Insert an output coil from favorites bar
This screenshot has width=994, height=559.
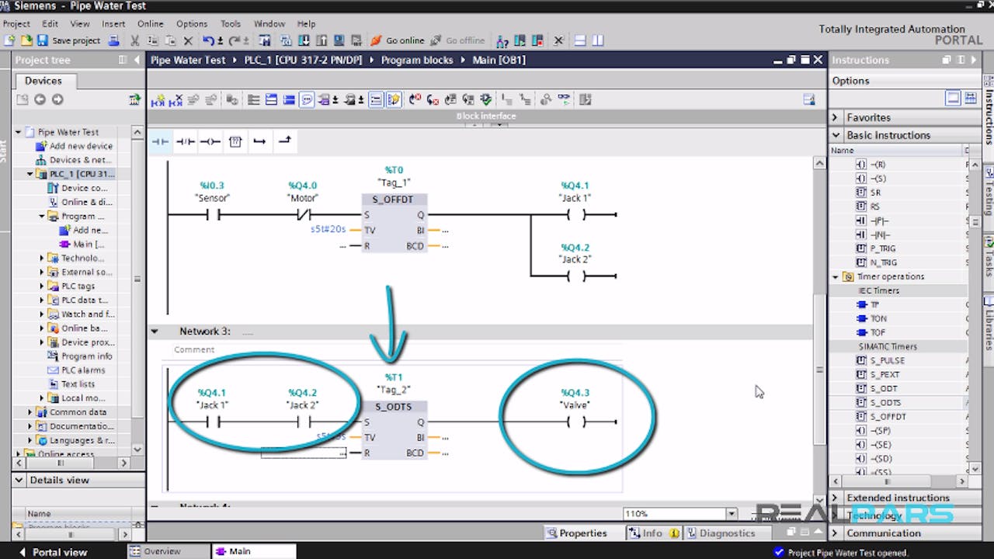point(210,141)
